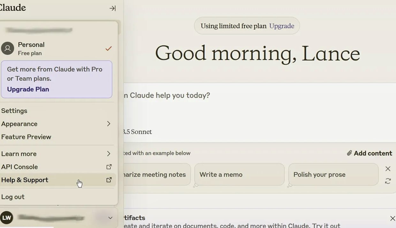The width and height of the screenshot is (396, 228).
Task: Dismiss the example suggestions with X
Action: click(x=388, y=169)
